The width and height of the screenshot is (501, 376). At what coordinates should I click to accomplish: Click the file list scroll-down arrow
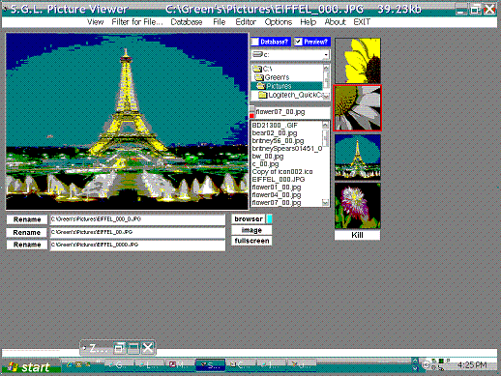tap(325, 202)
